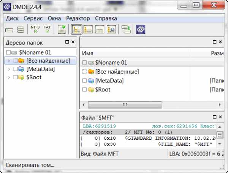The width and height of the screenshot is (228, 173).
Task: Select the $Root label in folder tree
Action: pyautogui.click(x=34, y=77)
